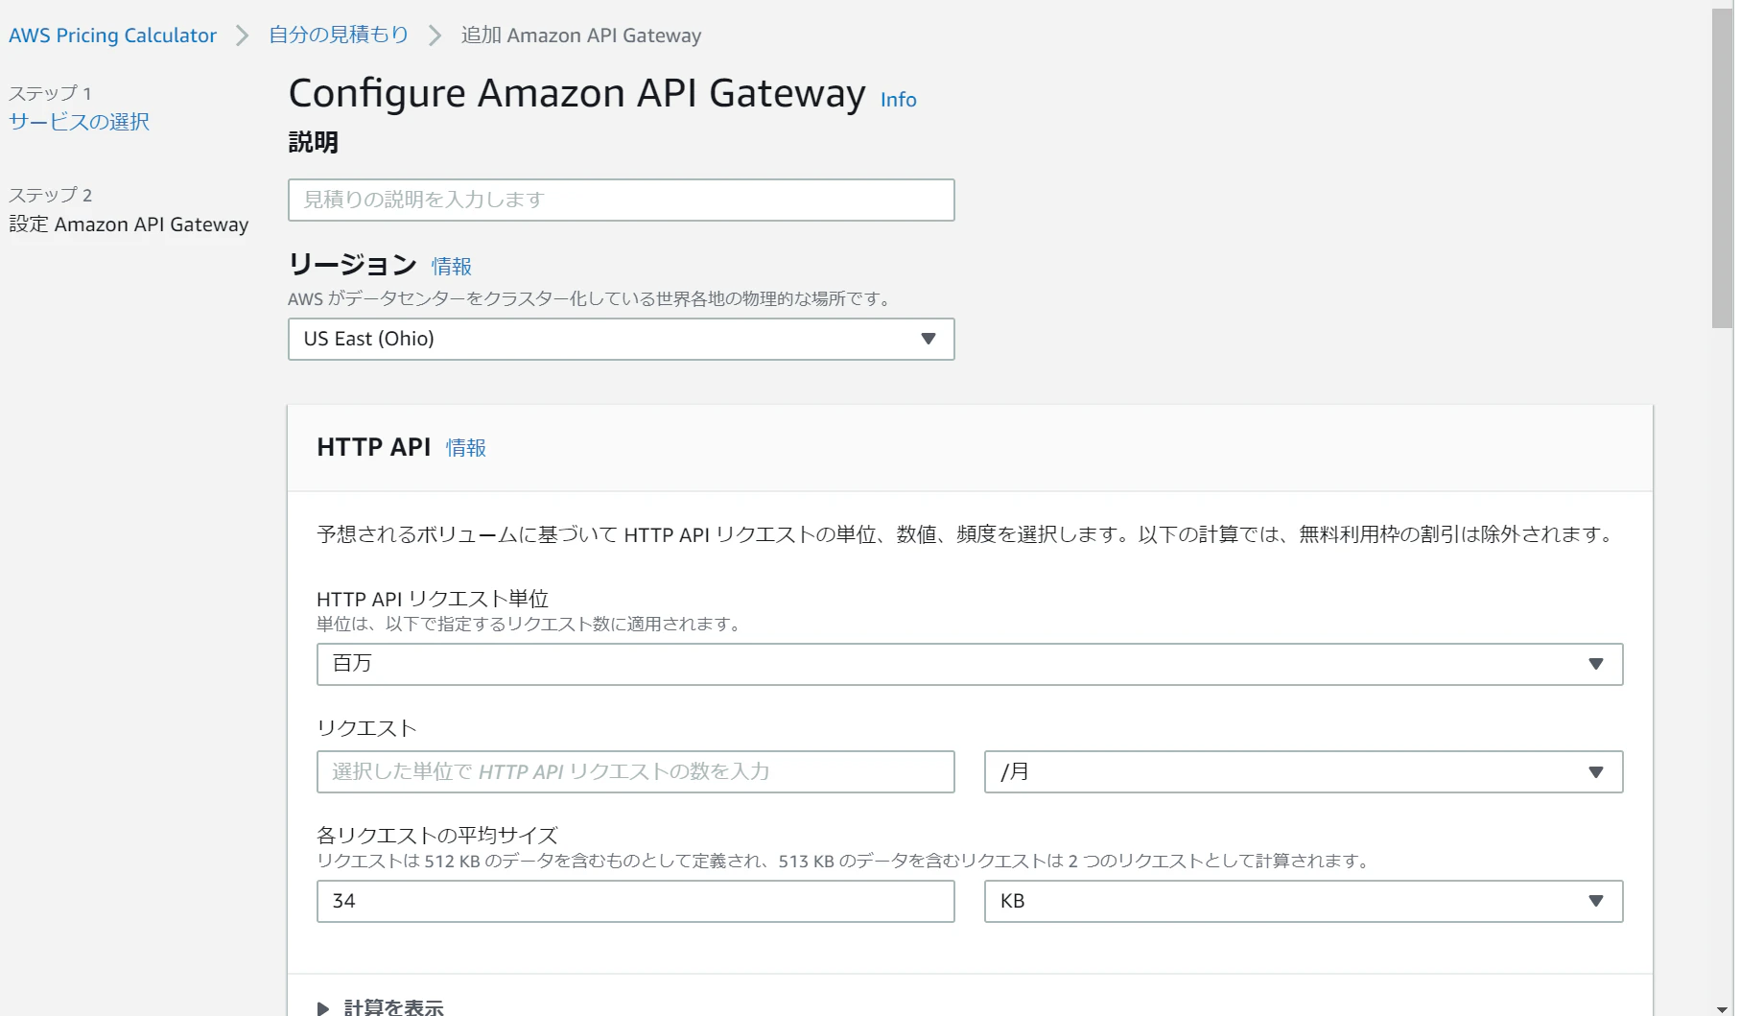Screen dimensions: 1740x1016
Task: Click the arrow icon on 百万 dropdown
Action: [1596, 664]
